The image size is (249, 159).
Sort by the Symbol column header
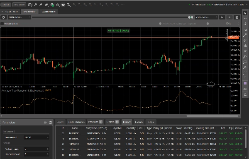(x=117, y=128)
